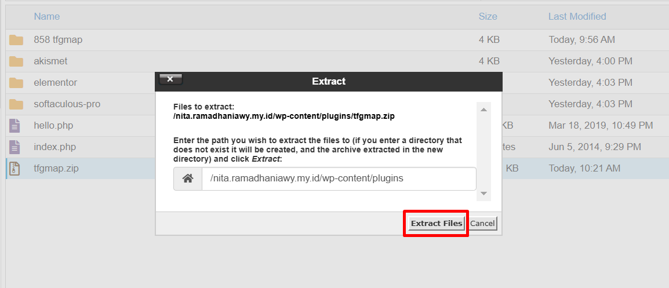Click the tfgmap.zip archive icon
669x288 pixels.
pyautogui.click(x=15, y=169)
